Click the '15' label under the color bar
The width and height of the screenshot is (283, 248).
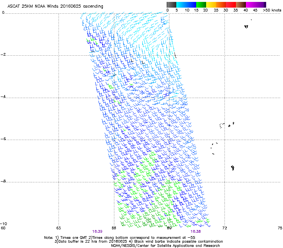196,10
